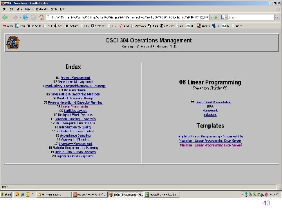Open the 04 Decision Making link

coord(75,90)
